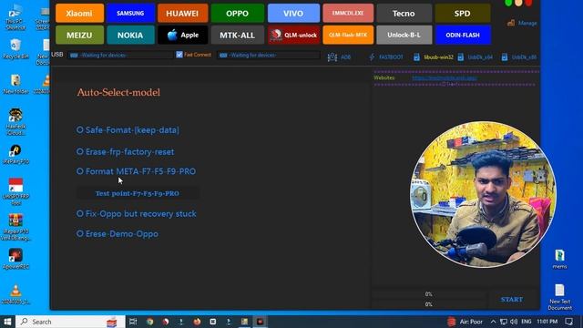583x328 pixels.
Task: Open the VLC media file on desktop
Action: coord(15,294)
